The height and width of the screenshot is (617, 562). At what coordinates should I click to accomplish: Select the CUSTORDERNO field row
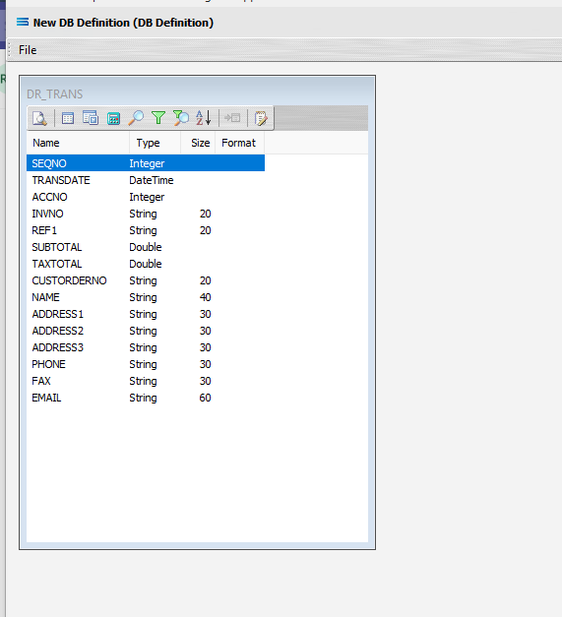tap(146, 280)
